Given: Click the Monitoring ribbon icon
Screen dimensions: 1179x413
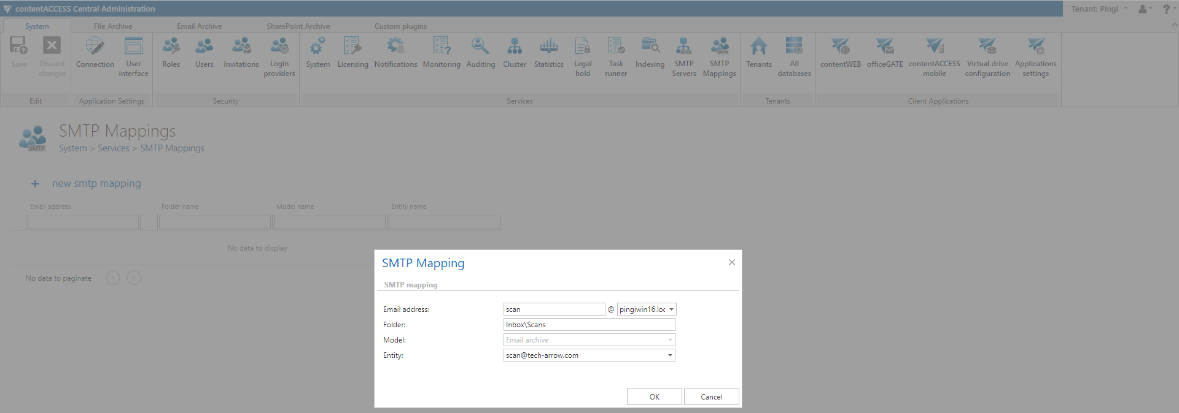Looking at the screenshot, I should (441, 53).
